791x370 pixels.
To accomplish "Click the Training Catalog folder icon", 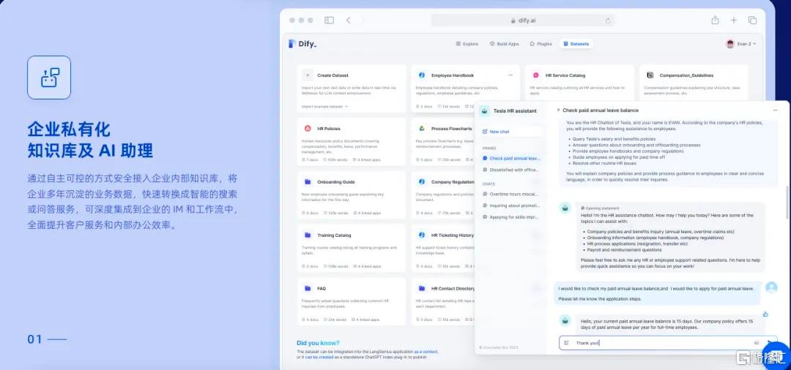I will tap(307, 235).
